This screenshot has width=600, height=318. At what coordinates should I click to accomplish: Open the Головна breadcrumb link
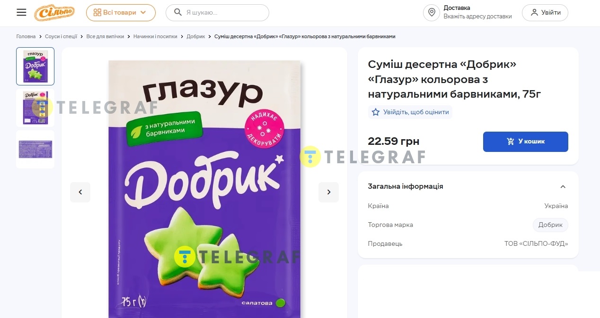[26, 36]
